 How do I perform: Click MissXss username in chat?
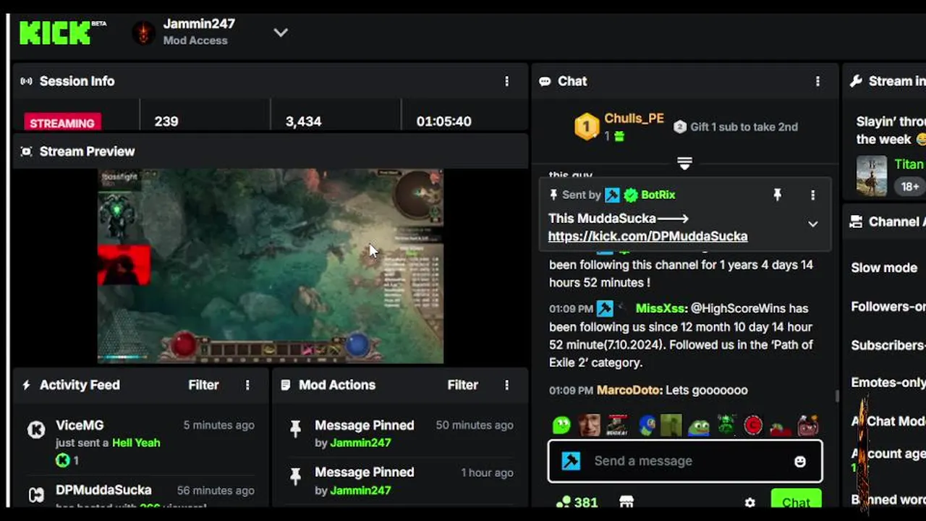point(660,308)
